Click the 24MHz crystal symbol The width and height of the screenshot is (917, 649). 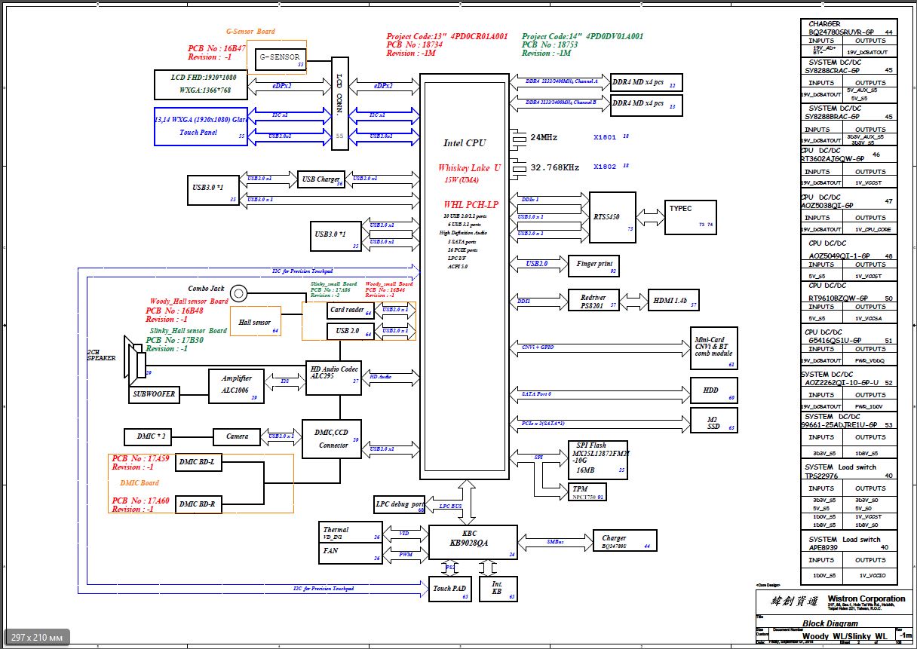click(520, 138)
